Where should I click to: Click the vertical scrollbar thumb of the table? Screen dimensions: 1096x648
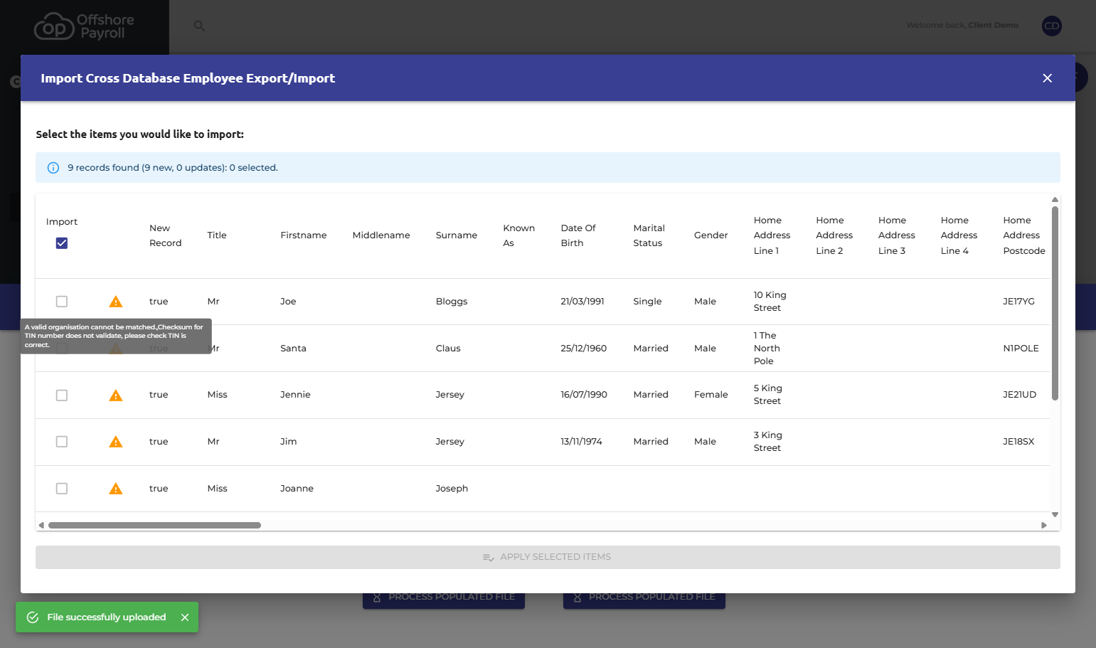pyautogui.click(x=1055, y=304)
